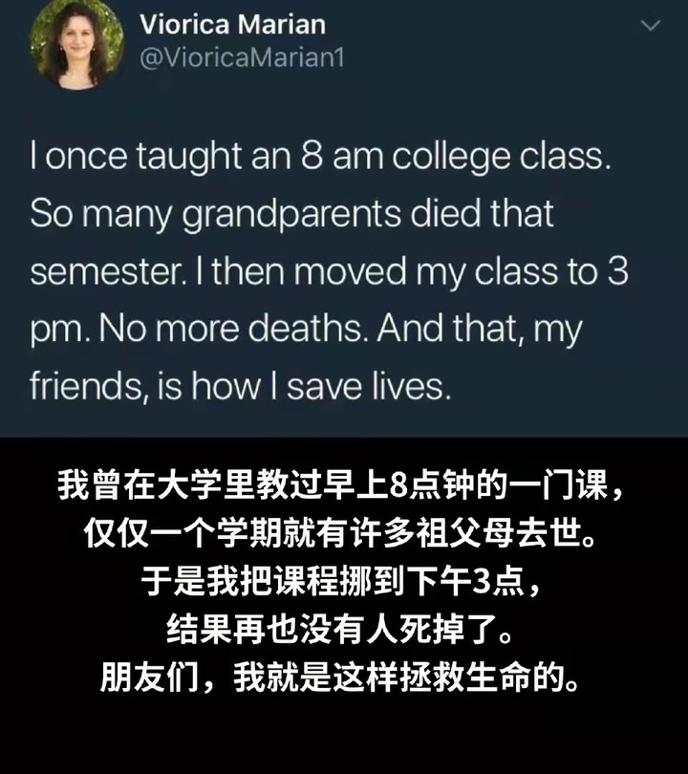Click the Chinese subtitle line starting 朋友们
The height and width of the screenshot is (774, 688).
point(340,677)
